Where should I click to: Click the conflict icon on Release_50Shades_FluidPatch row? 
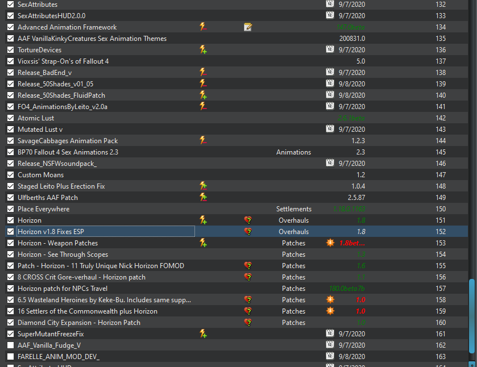[x=203, y=95]
